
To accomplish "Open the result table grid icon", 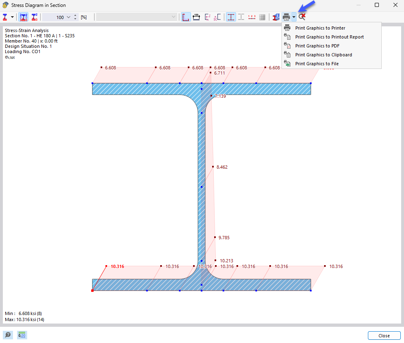I will point(262,17).
